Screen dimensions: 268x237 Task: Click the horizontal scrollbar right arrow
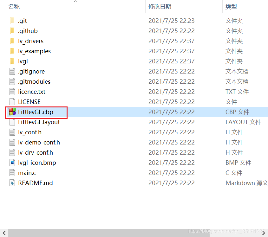264,233
